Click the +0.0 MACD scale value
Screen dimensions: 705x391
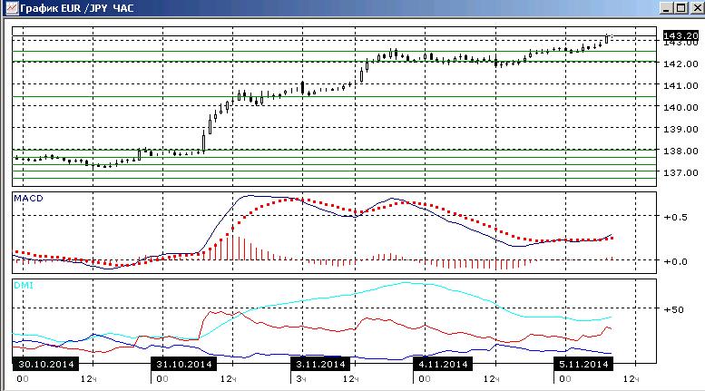click(676, 261)
